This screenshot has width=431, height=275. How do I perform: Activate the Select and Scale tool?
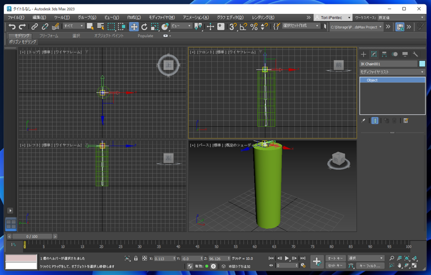[x=155, y=26]
